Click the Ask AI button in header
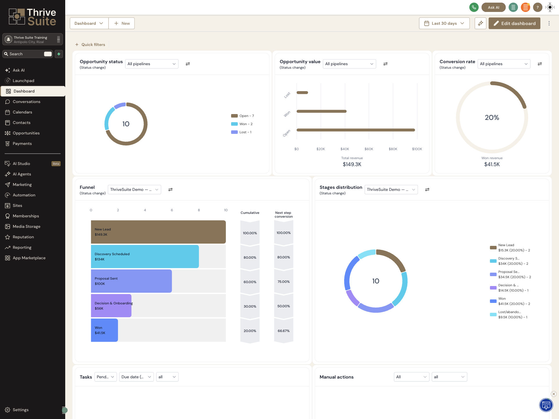The height and width of the screenshot is (419, 559). tap(493, 7)
